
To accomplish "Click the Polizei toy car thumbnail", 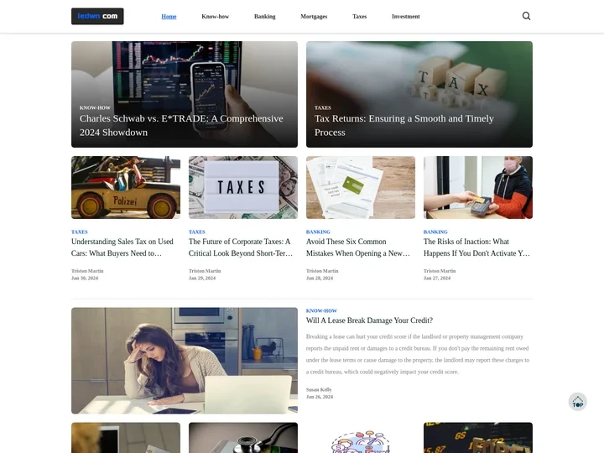I will (x=126, y=187).
